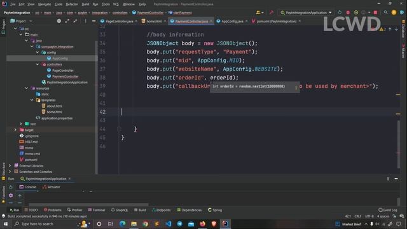Open the Database side tool window
The width and height of the screenshot is (407, 229).
pyautogui.click(x=403, y=29)
